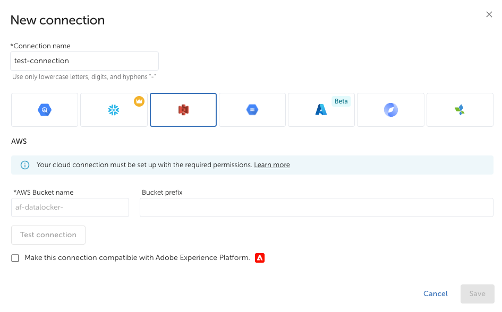This screenshot has height=312, width=502.
Task: Open the Learn more link
Action: (x=272, y=165)
